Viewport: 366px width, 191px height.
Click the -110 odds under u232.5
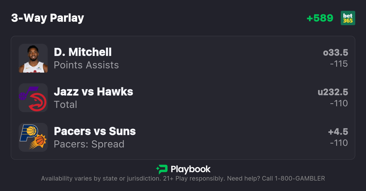pos(339,103)
